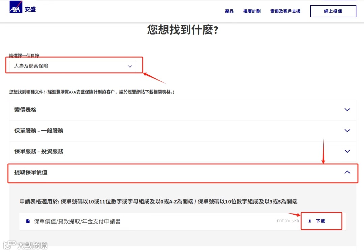This screenshot has height=252, width=364.
Task: Click the chevron on 保單服務 – 一般服務
Action: [x=347, y=130]
